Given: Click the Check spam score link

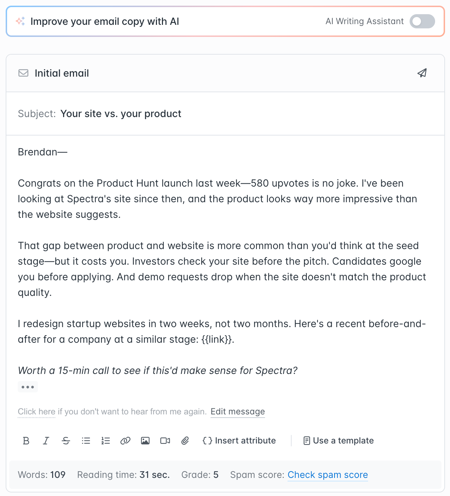Looking at the screenshot, I should tap(328, 475).
